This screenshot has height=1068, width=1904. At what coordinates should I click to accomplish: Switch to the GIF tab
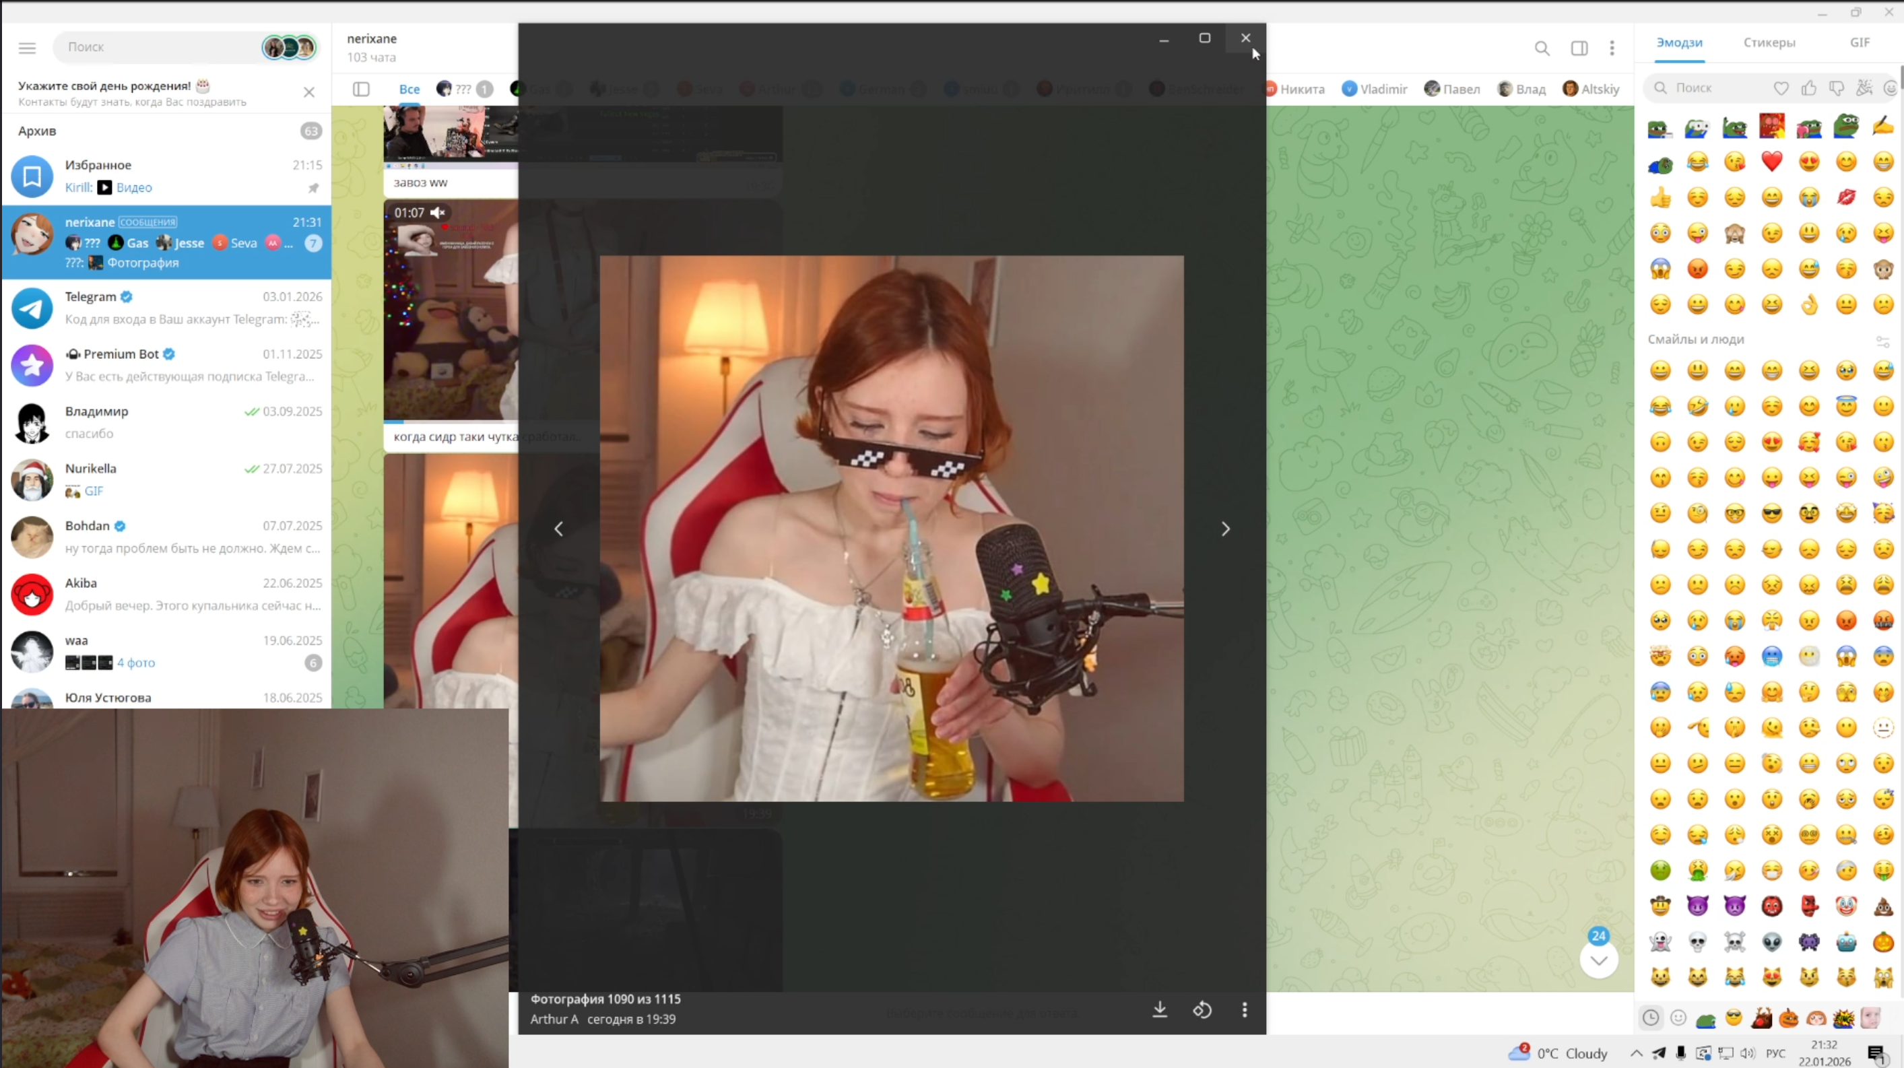pos(1860,43)
